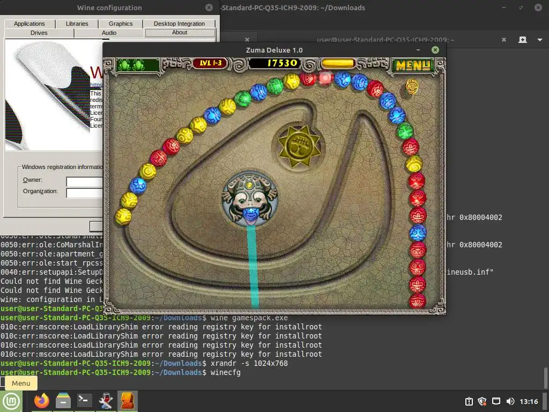Maximize the terminal window
The image size is (549, 412).
click(521, 8)
